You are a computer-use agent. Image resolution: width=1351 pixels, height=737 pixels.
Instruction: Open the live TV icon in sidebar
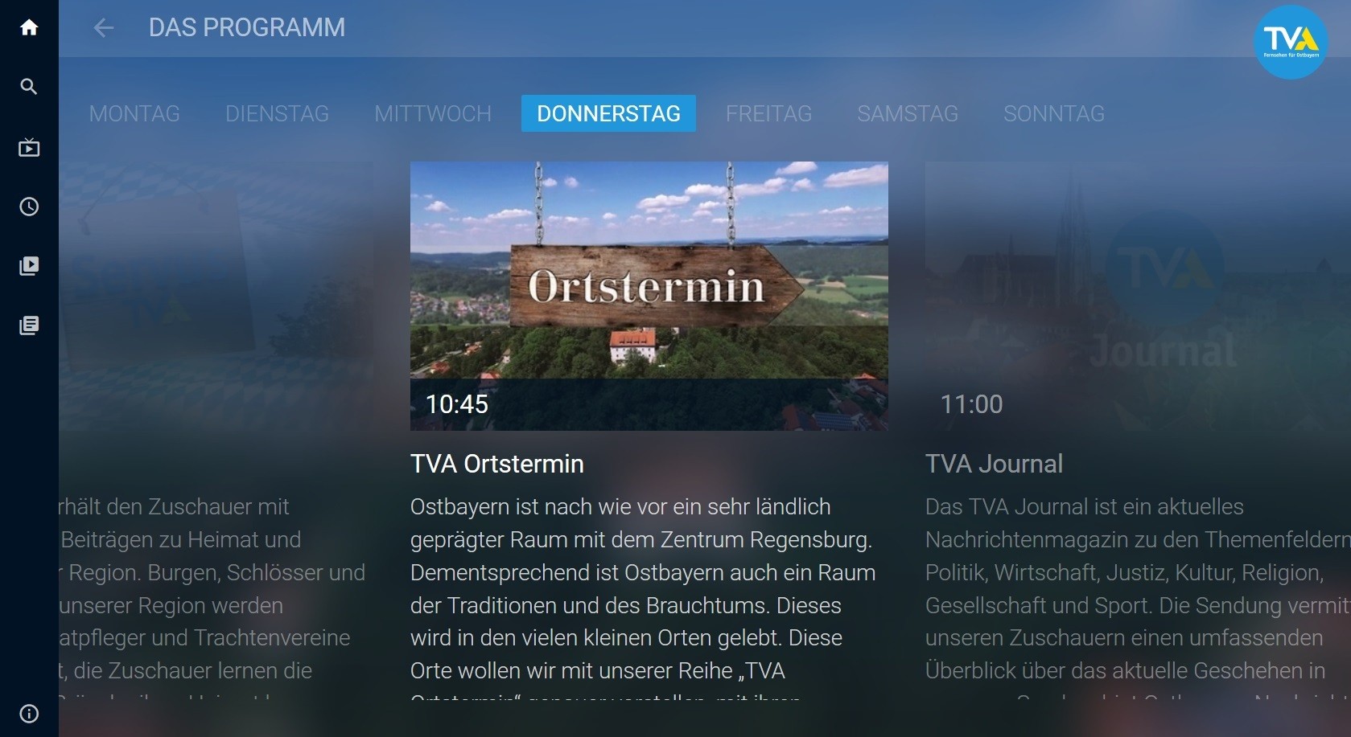[29, 147]
